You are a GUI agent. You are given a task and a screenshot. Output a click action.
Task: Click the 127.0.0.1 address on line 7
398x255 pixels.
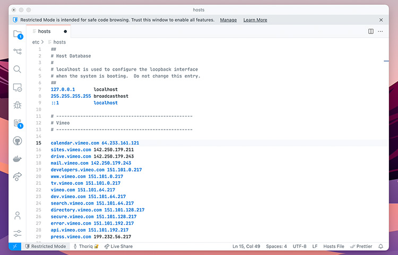(63, 89)
